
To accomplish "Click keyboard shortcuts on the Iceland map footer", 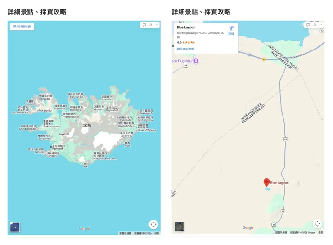I will click(x=125, y=233).
